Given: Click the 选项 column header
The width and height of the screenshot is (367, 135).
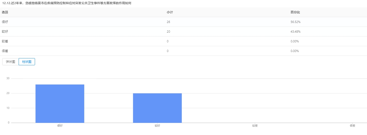Looking at the screenshot, I should click(5, 12).
